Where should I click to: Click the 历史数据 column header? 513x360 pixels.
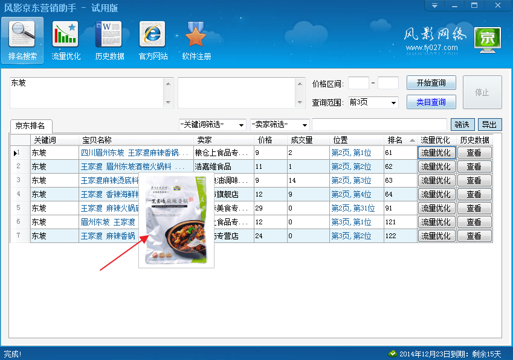tap(474, 140)
